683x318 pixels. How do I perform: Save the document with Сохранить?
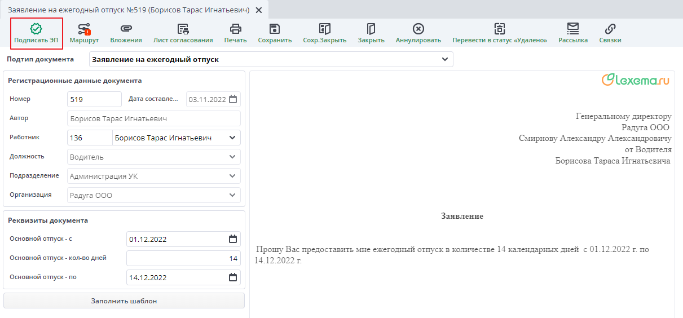[x=275, y=29]
